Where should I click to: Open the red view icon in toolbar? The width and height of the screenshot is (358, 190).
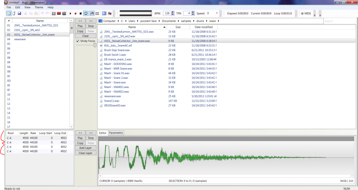59,14
